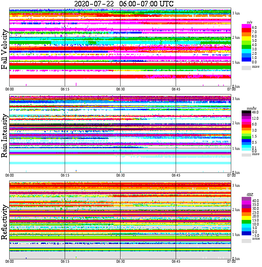This screenshot has width=262, height=267.
Task: Click the '06:30' tick under the Fall Velocity panel
Action: click(x=121, y=89)
